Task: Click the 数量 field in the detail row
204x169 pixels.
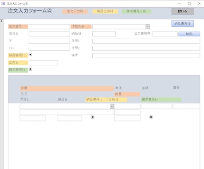Action: tap(127, 112)
